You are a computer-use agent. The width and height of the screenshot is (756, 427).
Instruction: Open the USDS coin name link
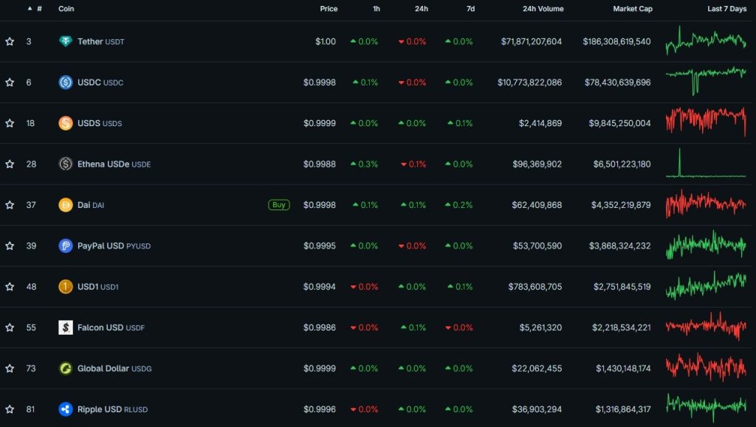coord(89,123)
